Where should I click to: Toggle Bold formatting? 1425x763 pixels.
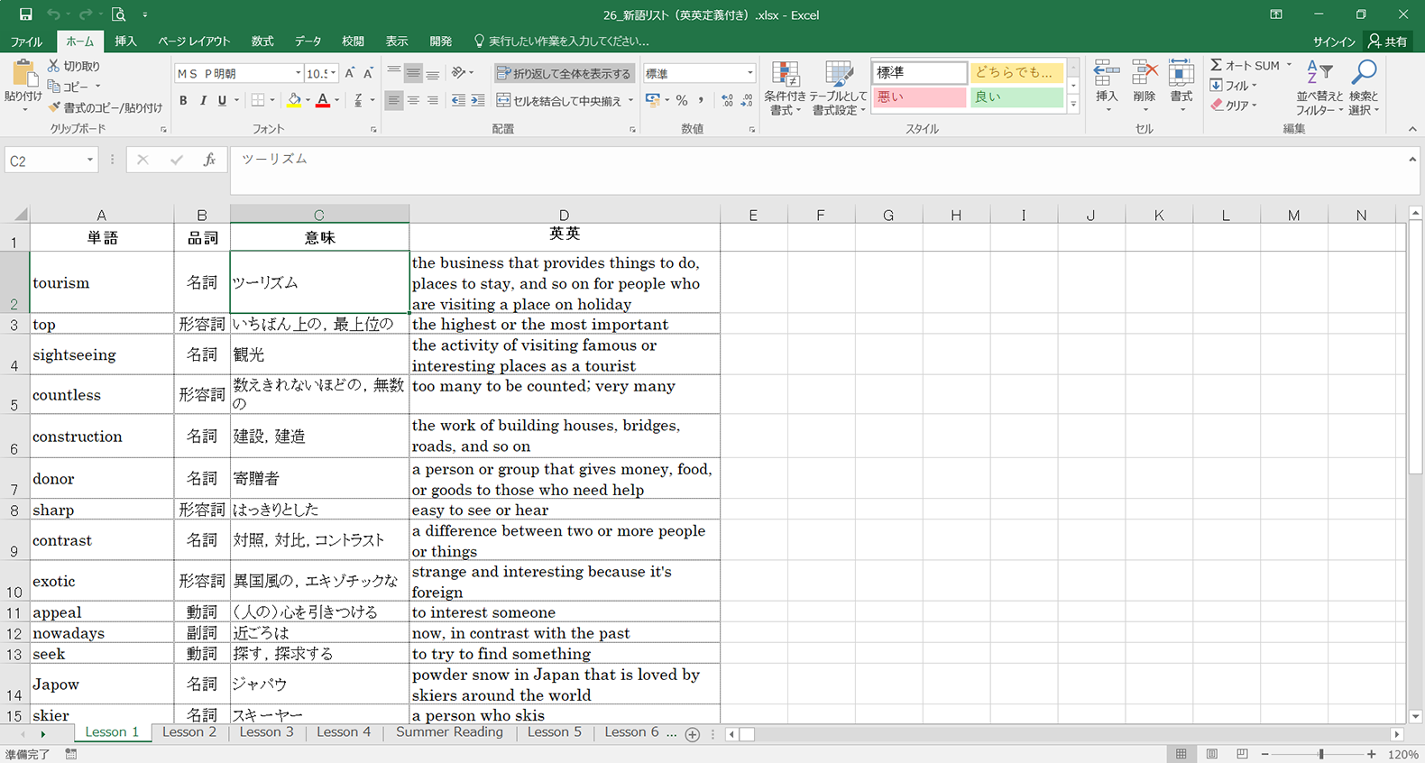pos(183,100)
